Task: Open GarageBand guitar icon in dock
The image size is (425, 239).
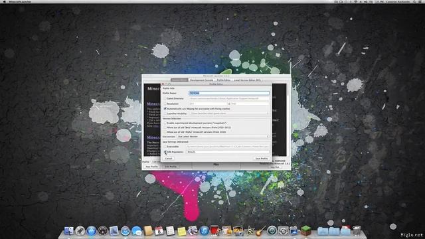Action: (x=260, y=231)
